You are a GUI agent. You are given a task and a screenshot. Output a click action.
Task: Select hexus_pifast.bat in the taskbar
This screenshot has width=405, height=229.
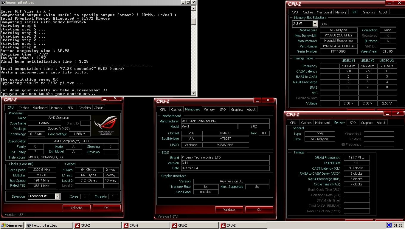(49, 225)
